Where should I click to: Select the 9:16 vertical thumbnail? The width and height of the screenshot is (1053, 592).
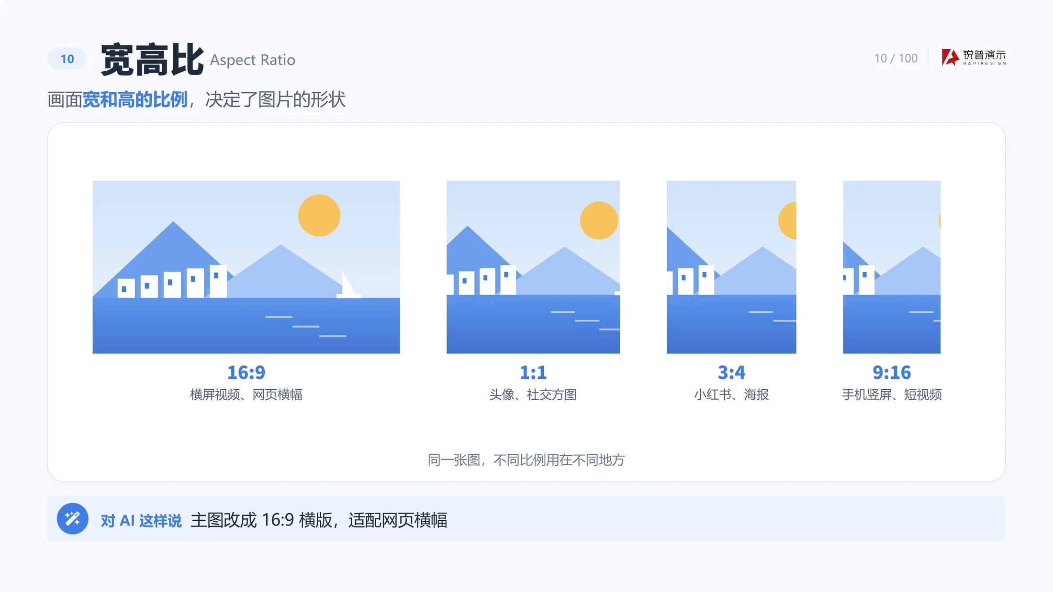click(x=892, y=267)
